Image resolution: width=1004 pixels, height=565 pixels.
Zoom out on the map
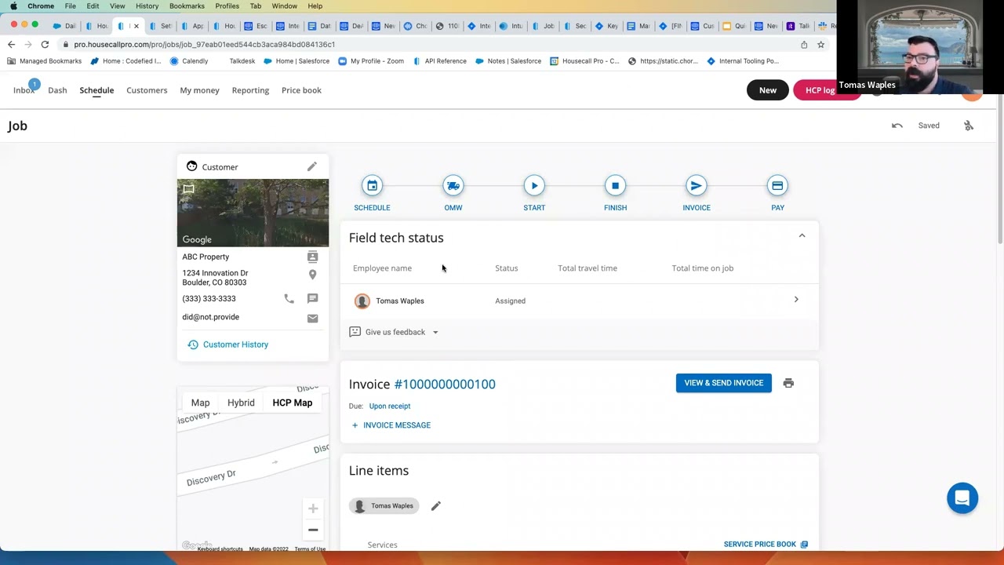click(x=313, y=530)
